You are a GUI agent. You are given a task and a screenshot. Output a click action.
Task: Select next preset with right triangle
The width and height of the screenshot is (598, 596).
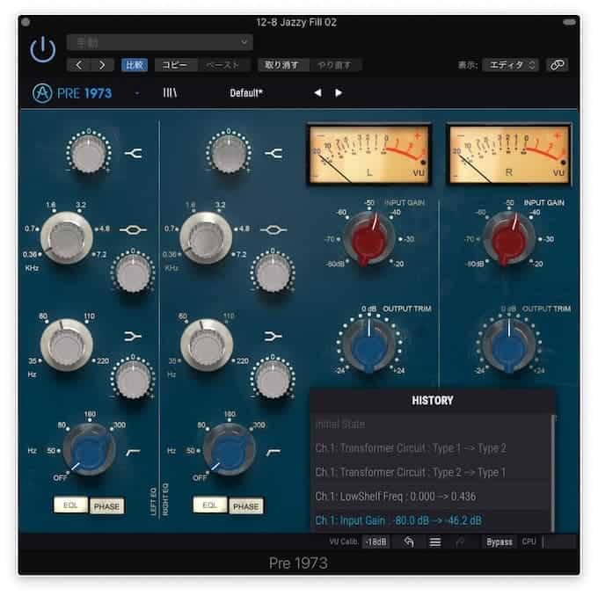click(x=339, y=92)
